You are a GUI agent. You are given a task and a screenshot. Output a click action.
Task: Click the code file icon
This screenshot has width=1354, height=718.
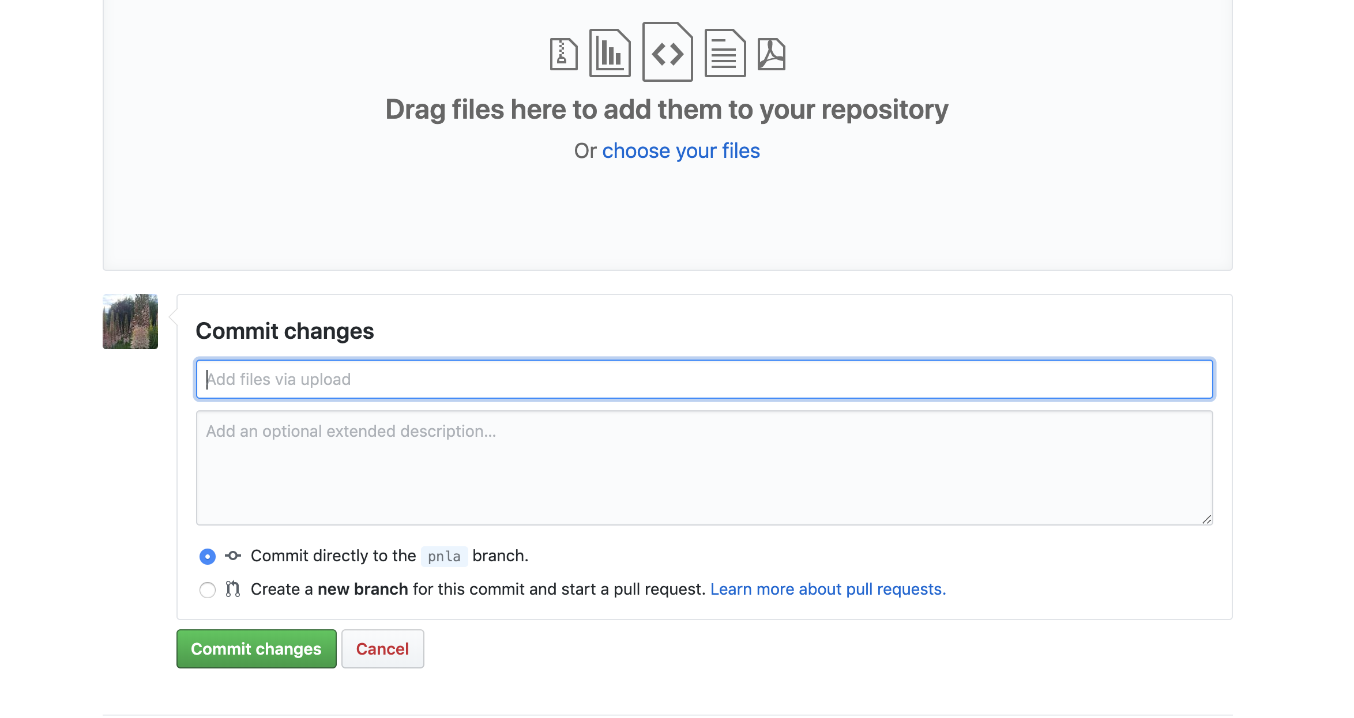[667, 52]
